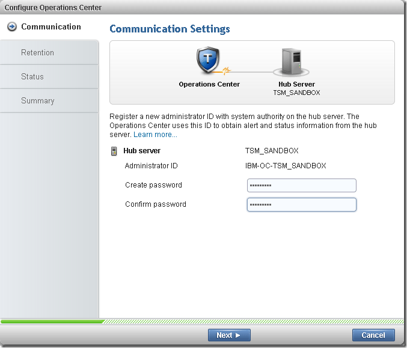Click the Administrator ID value IBM-OC-TSM_SANDBOX
Screen dimensions: 407x348
click(286, 166)
